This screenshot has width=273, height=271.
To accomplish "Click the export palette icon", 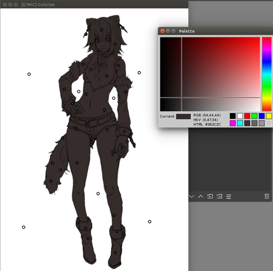I will click(219, 196).
